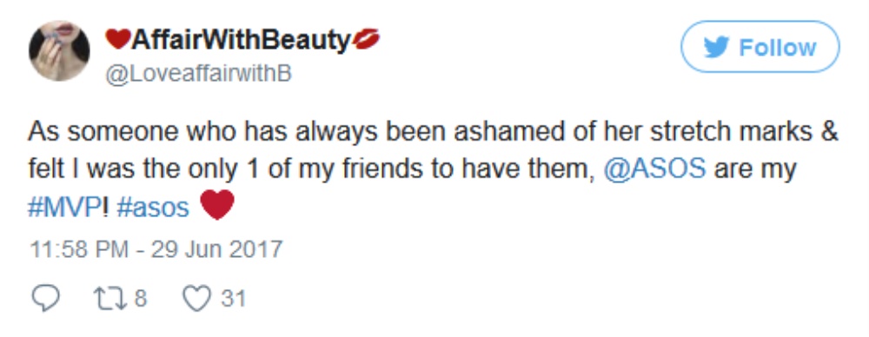Viewport: 869px width, 337px height.
Task: Like the tweet with the heart outline icon
Action: click(x=196, y=299)
